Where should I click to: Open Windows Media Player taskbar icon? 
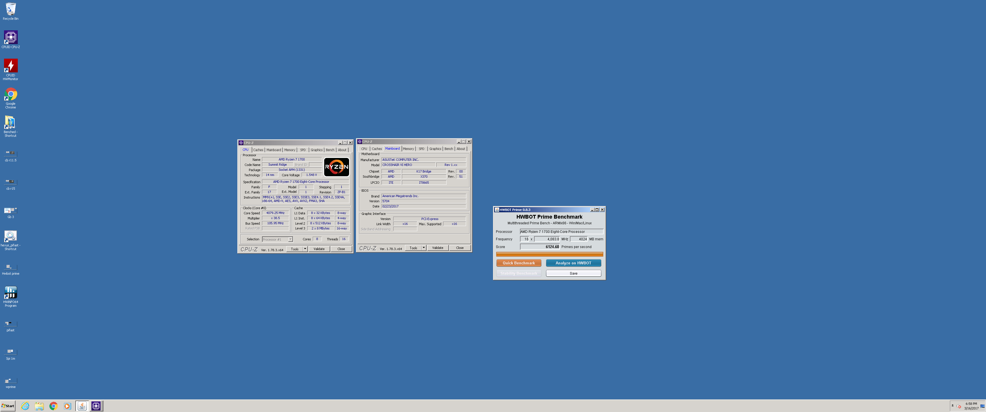(x=67, y=406)
